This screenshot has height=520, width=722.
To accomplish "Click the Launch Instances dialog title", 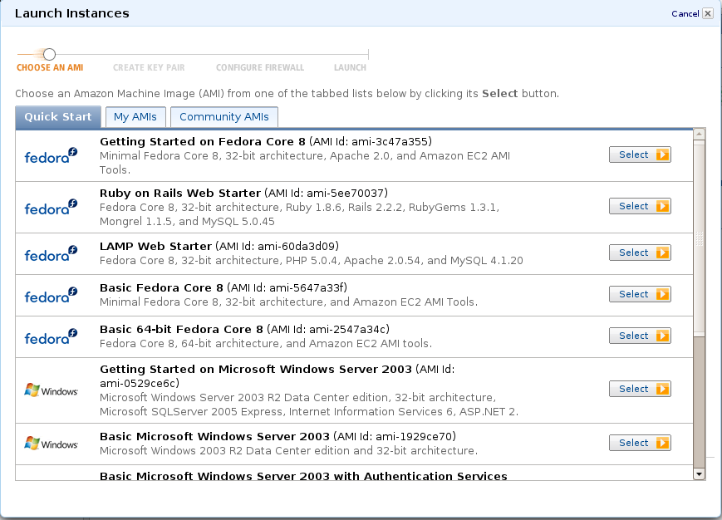I will pos(71,13).
